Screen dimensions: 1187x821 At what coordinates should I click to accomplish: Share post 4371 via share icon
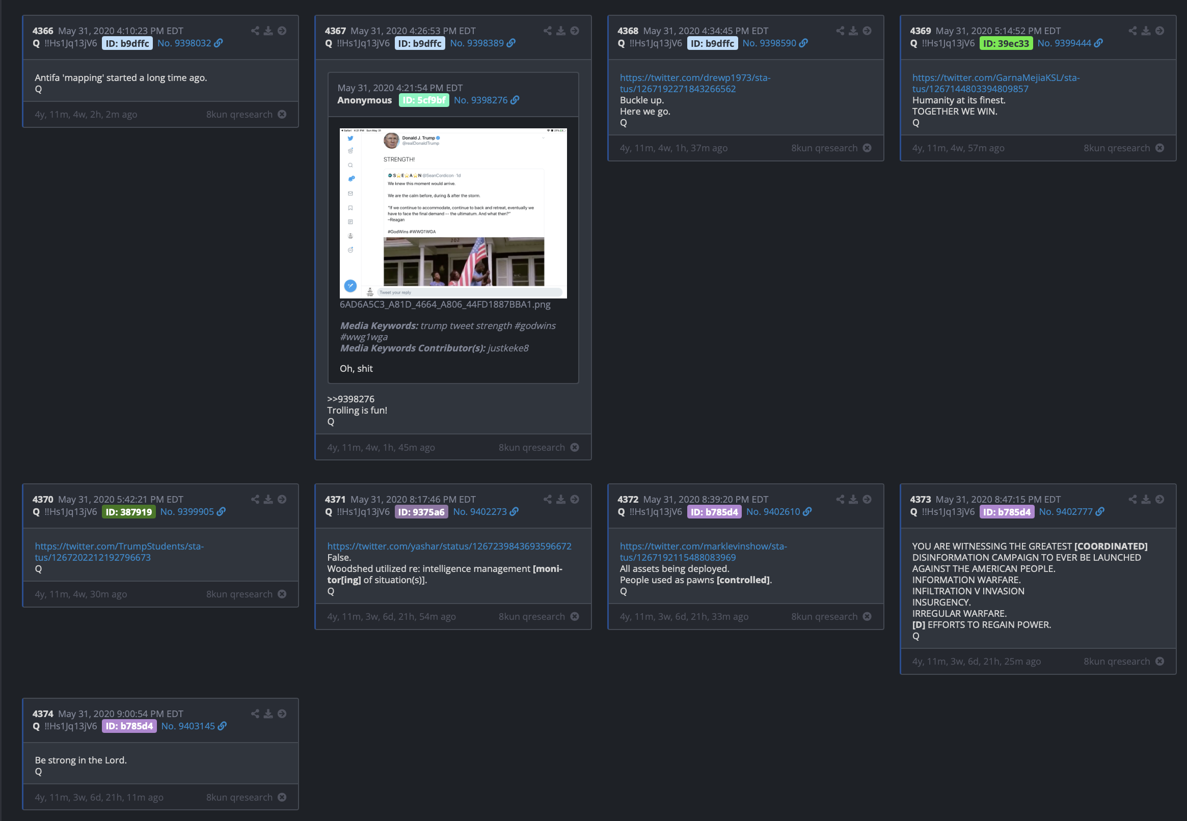(x=548, y=500)
